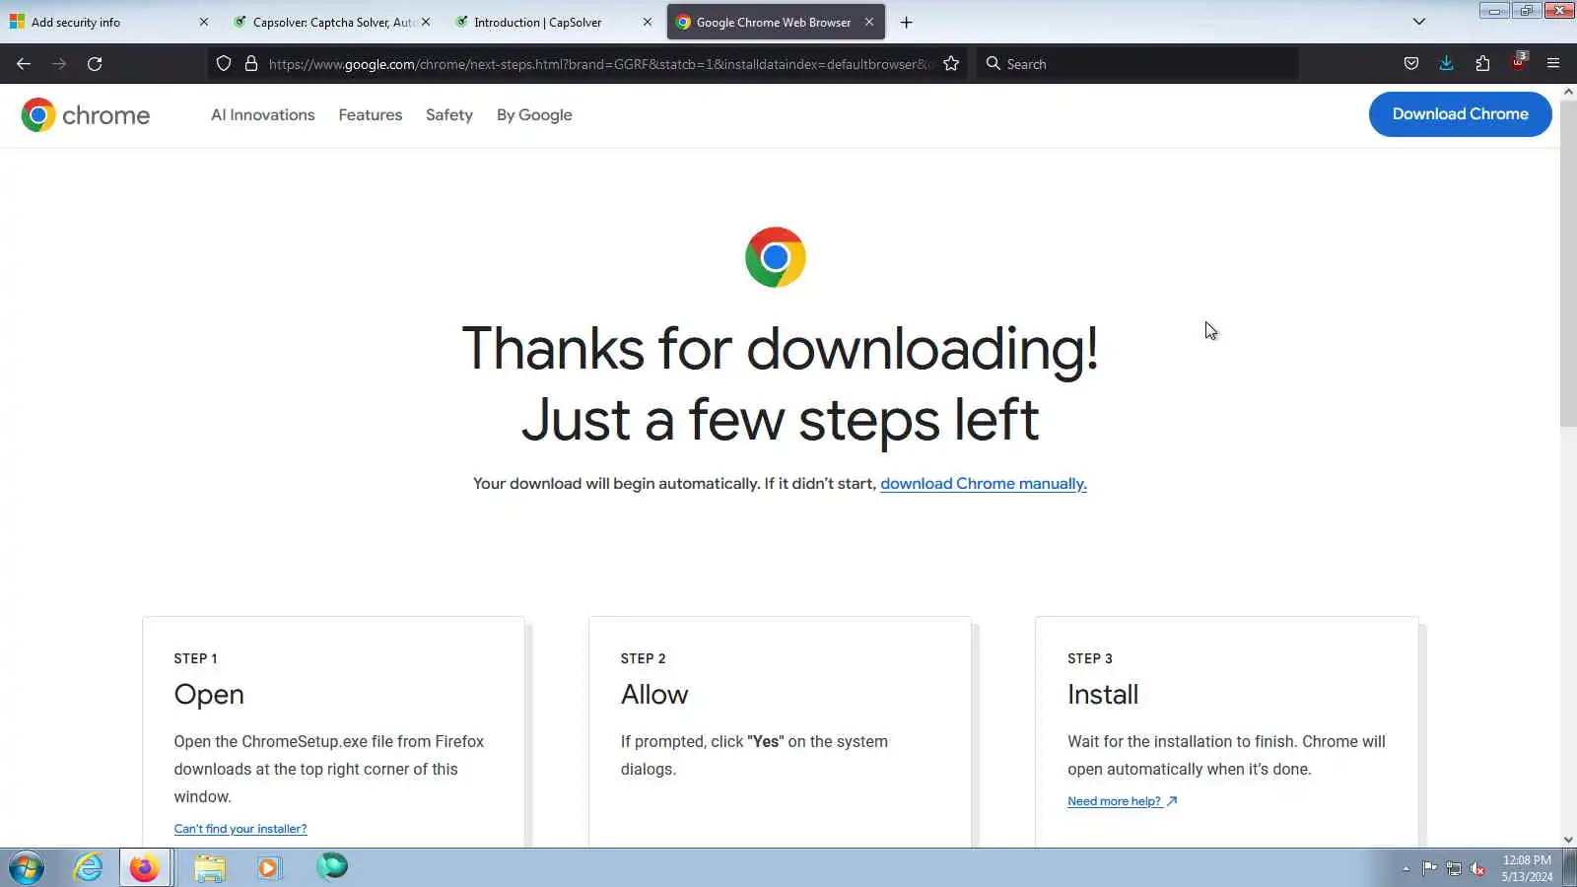View site security padlock info

coord(251,64)
